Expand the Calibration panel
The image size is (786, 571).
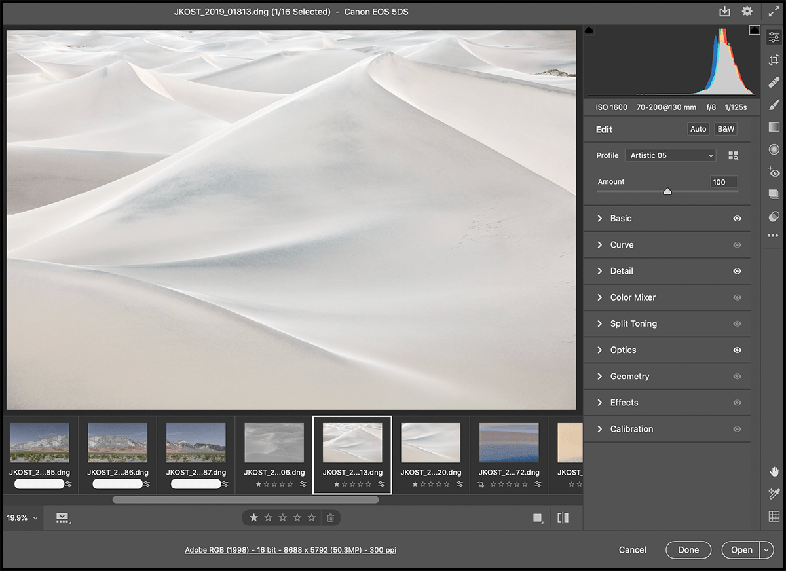631,429
